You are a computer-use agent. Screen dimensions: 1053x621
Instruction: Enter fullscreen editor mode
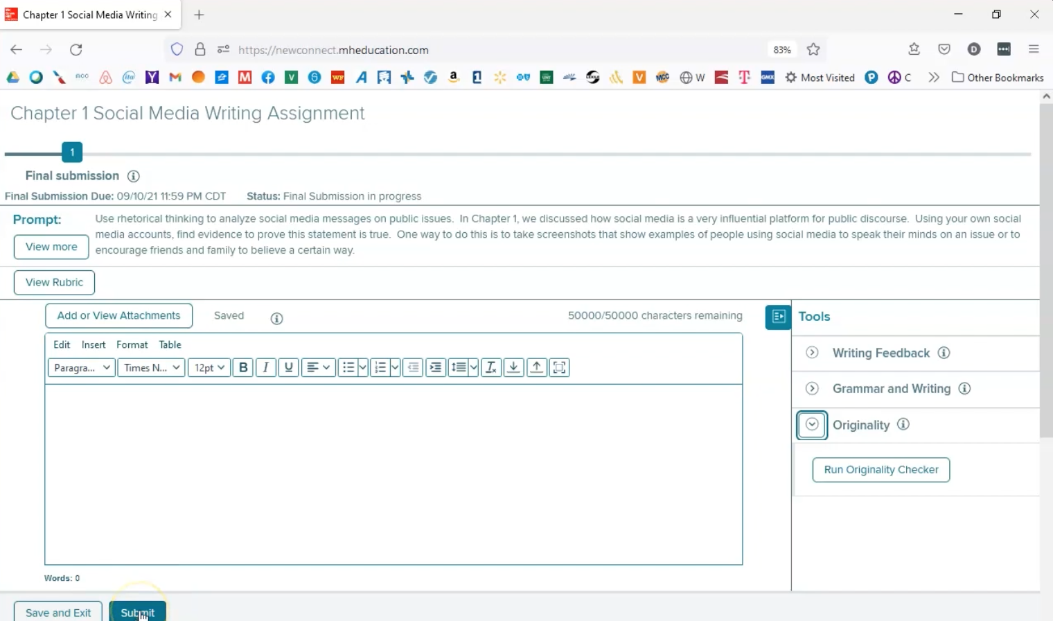pyautogui.click(x=560, y=367)
